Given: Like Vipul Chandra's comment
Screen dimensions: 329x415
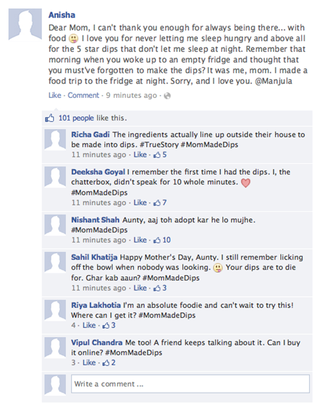Looking at the screenshot, I should 89,362.
